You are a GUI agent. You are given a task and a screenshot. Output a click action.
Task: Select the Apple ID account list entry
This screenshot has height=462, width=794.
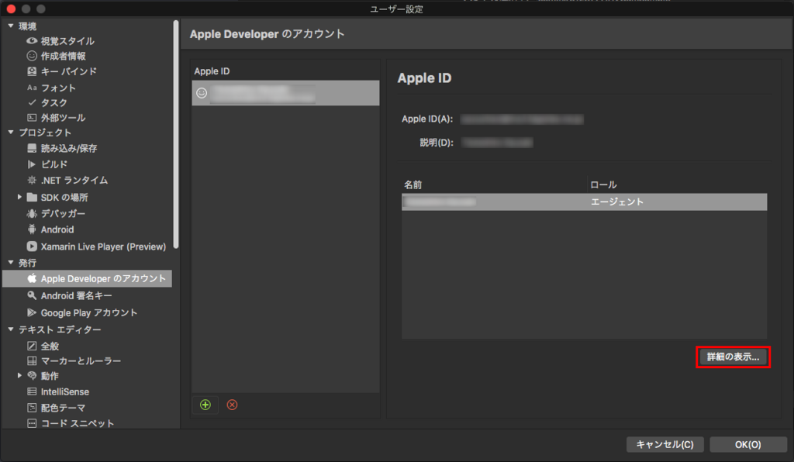(285, 93)
